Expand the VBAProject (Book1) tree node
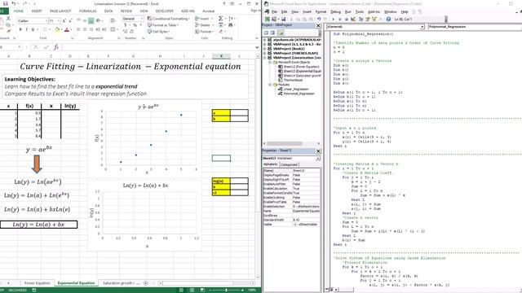Screen dimensions: 522x293 point(265,49)
